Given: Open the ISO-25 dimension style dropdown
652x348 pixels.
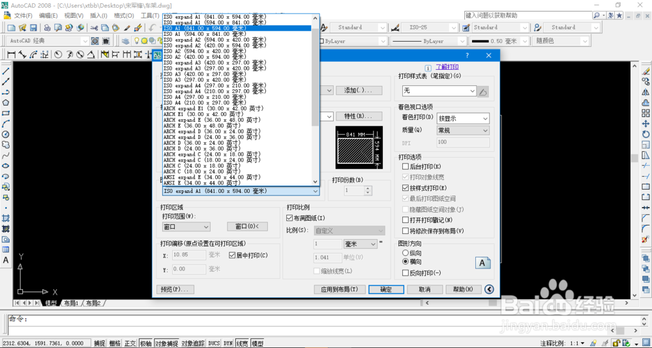Looking at the screenshot, I should [430, 27].
